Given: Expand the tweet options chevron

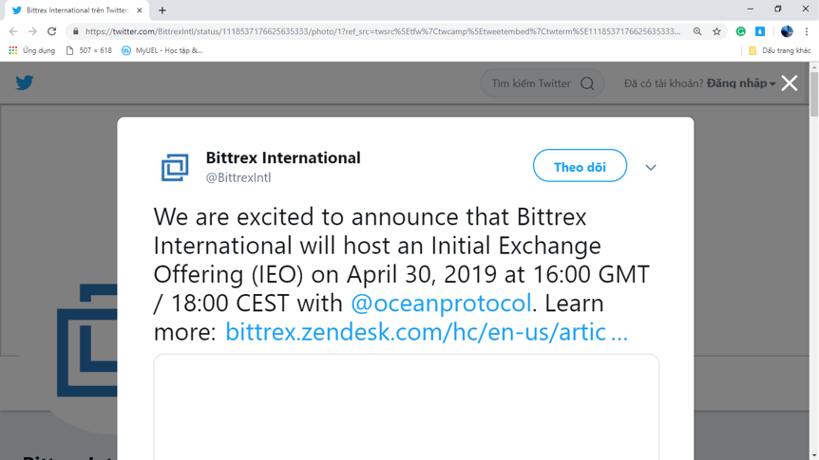Looking at the screenshot, I should [x=650, y=168].
